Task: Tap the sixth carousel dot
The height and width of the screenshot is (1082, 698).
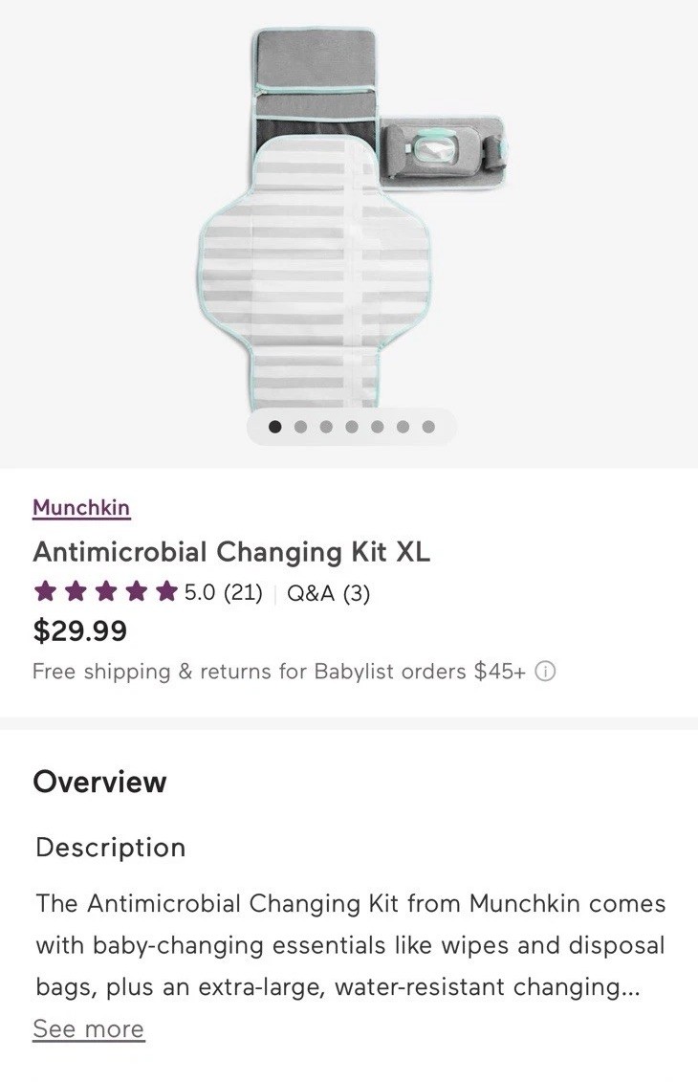Action: pos(403,427)
